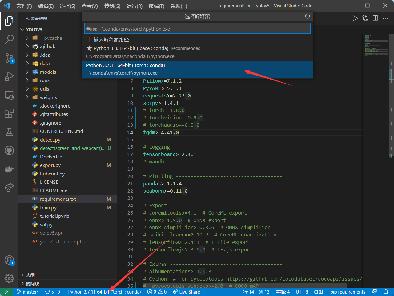Expand the utils folder

68,89
